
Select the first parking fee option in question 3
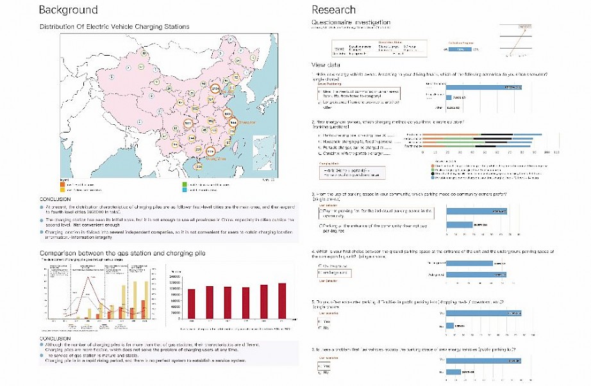[x=320, y=209]
